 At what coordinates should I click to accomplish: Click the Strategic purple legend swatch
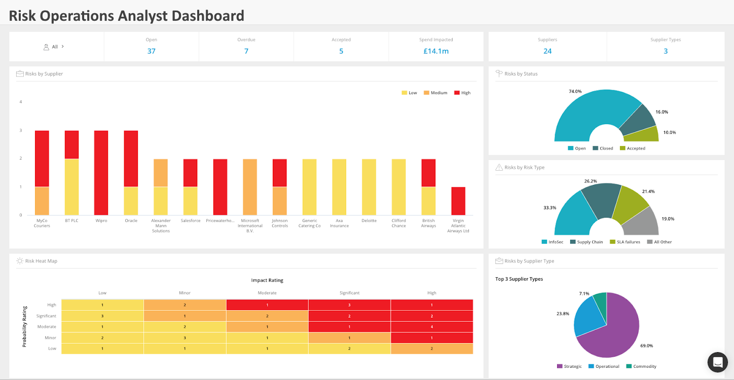[560, 366]
